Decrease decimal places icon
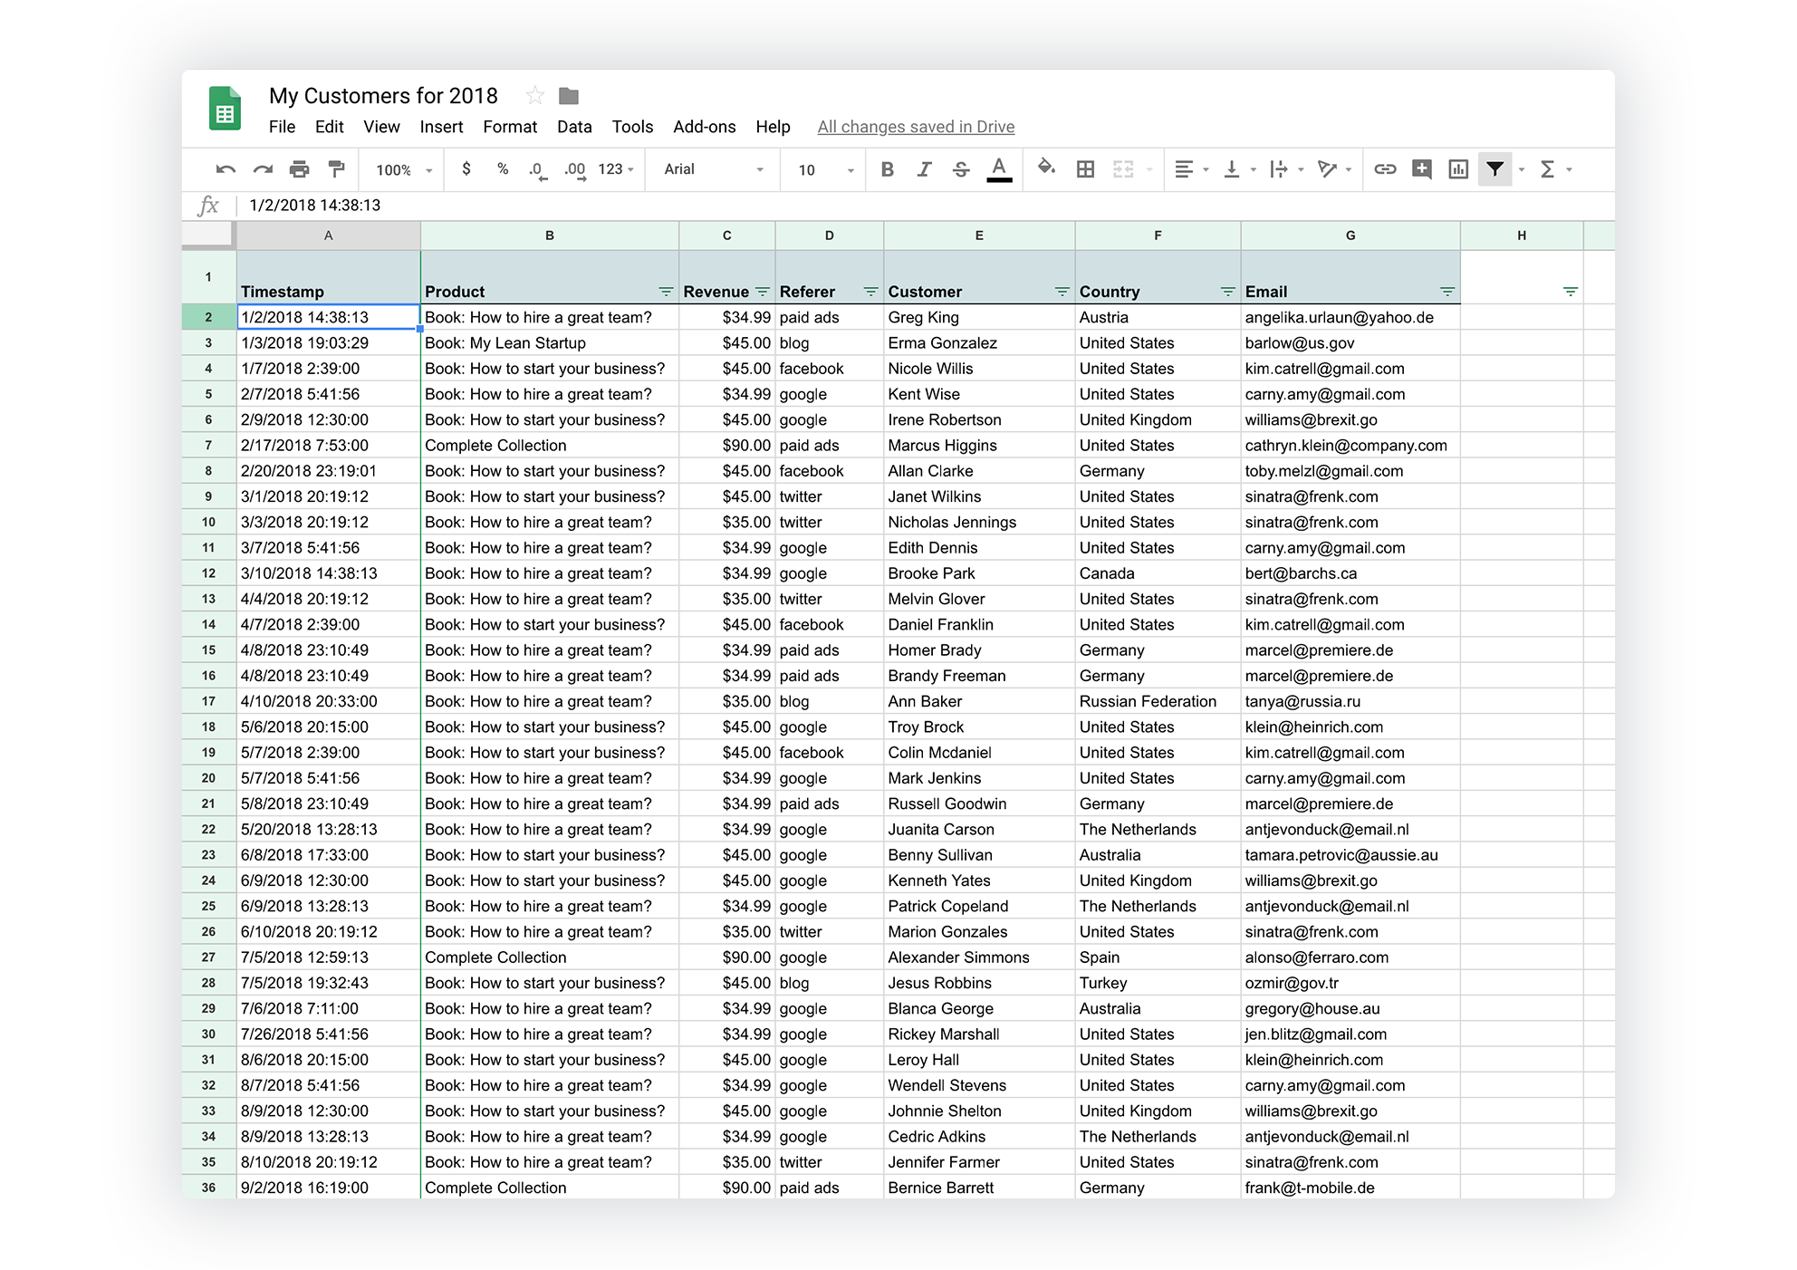Image resolution: width=1797 pixels, height=1270 pixels. tap(536, 169)
